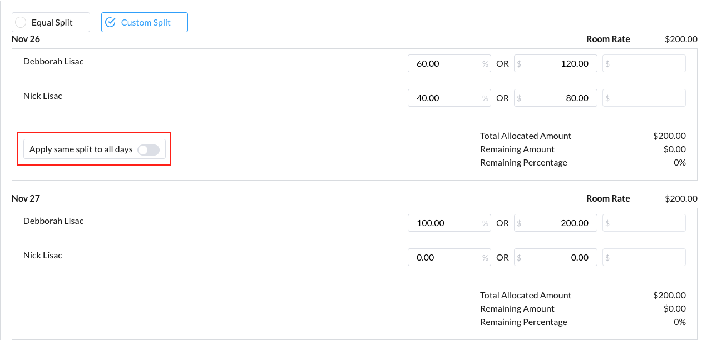Screen dimensions: 702x340
Task: Click Debborah Lisac's 120.00 dollar amount field
Action: [x=555, y=63]
